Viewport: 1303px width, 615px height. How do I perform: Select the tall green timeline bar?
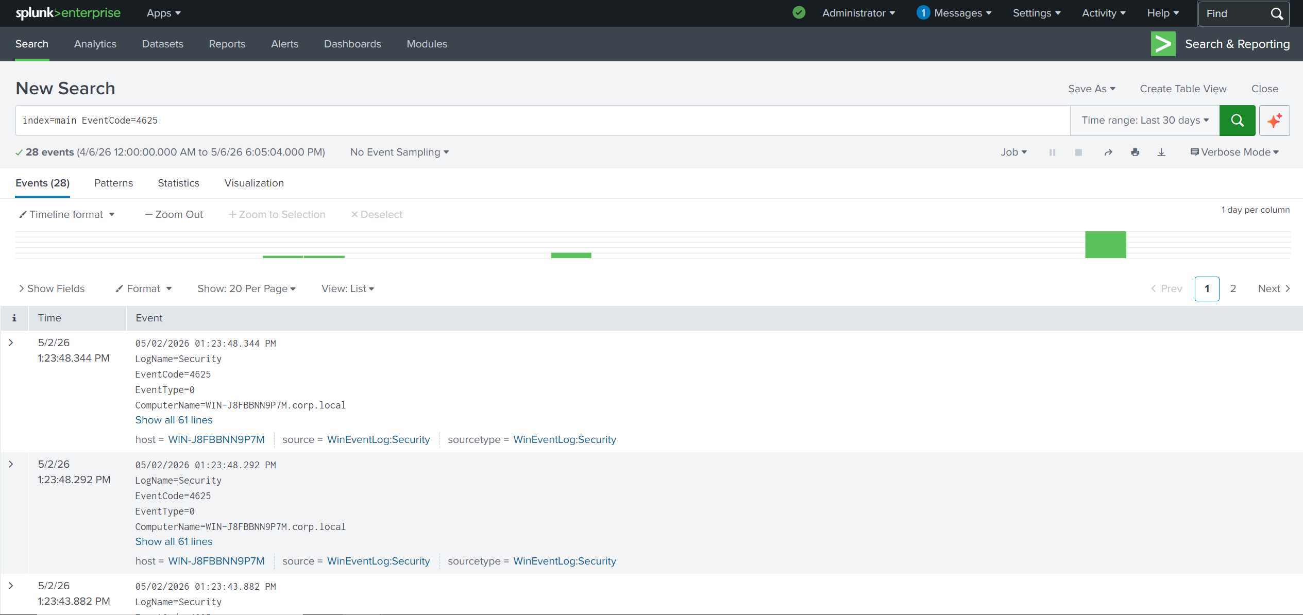point(1106,245)
